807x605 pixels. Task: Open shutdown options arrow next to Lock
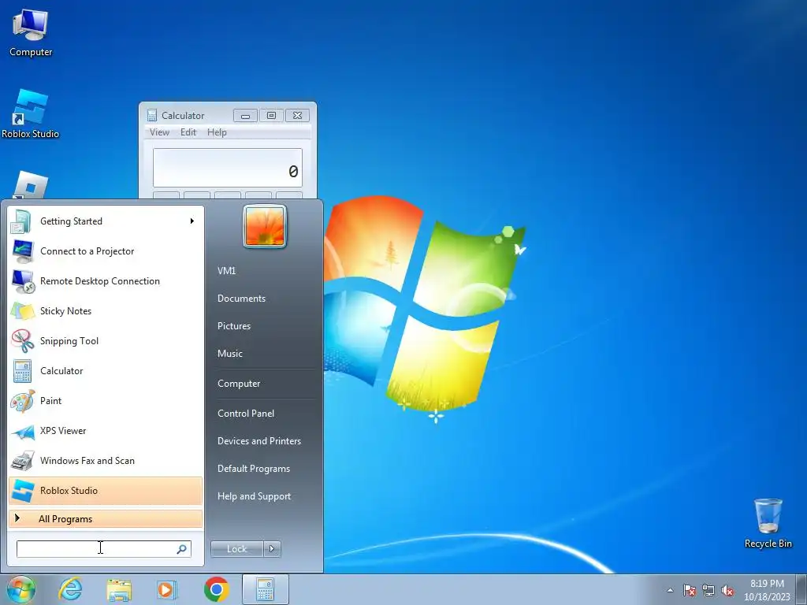click(x=272, y=549)
